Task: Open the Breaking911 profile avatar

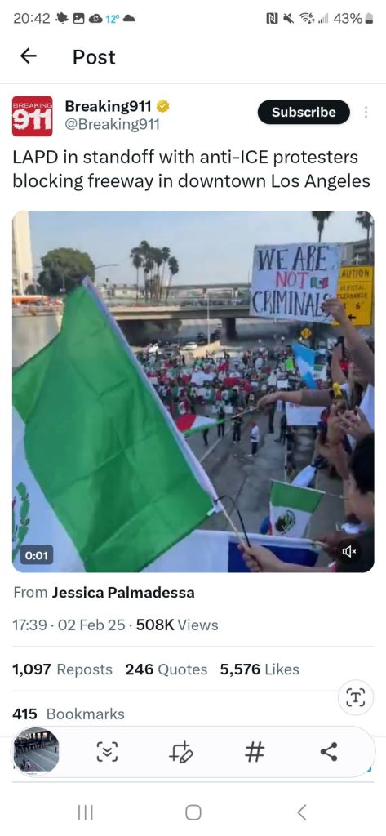Action: click(32, 116)
